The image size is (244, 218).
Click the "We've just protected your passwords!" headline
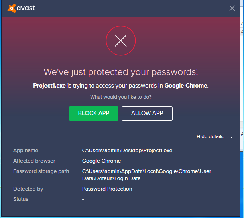[121, 72]
